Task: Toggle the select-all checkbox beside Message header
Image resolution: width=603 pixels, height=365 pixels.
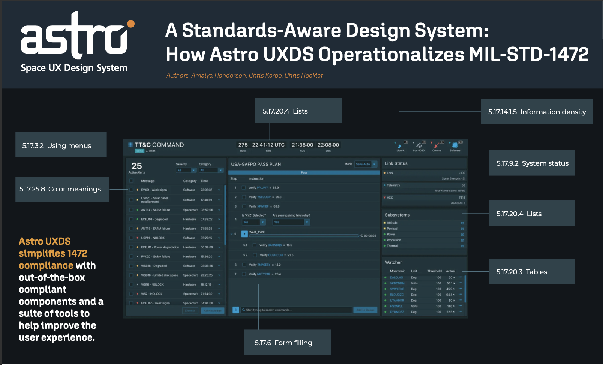Action: pyautogui.click(x=131, y=181)
